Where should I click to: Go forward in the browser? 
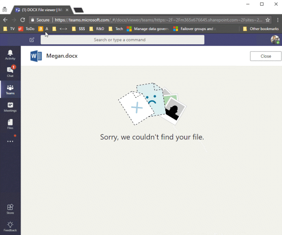[14, 20]
